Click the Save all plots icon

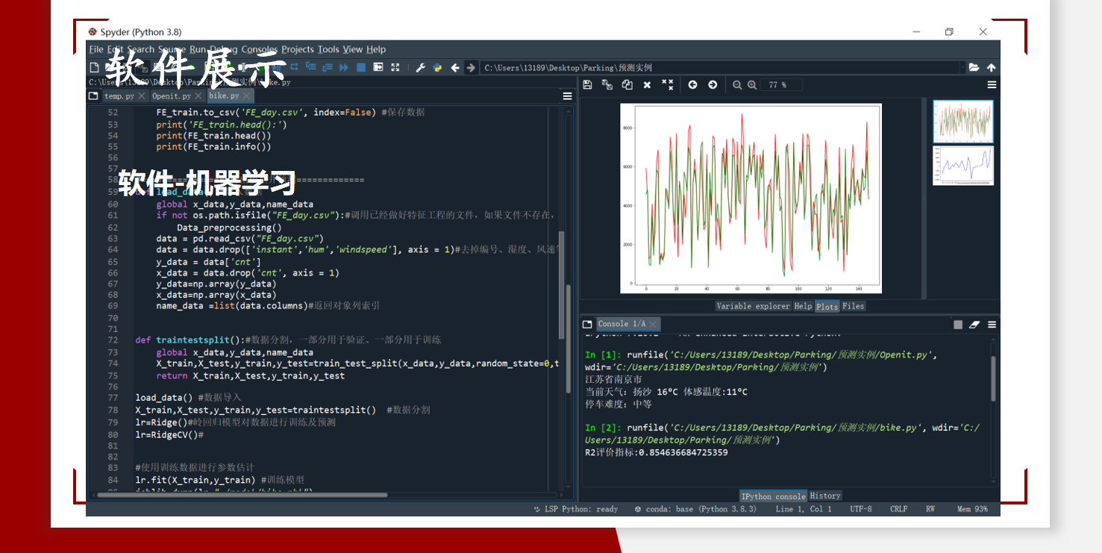[x=607, y=85]
